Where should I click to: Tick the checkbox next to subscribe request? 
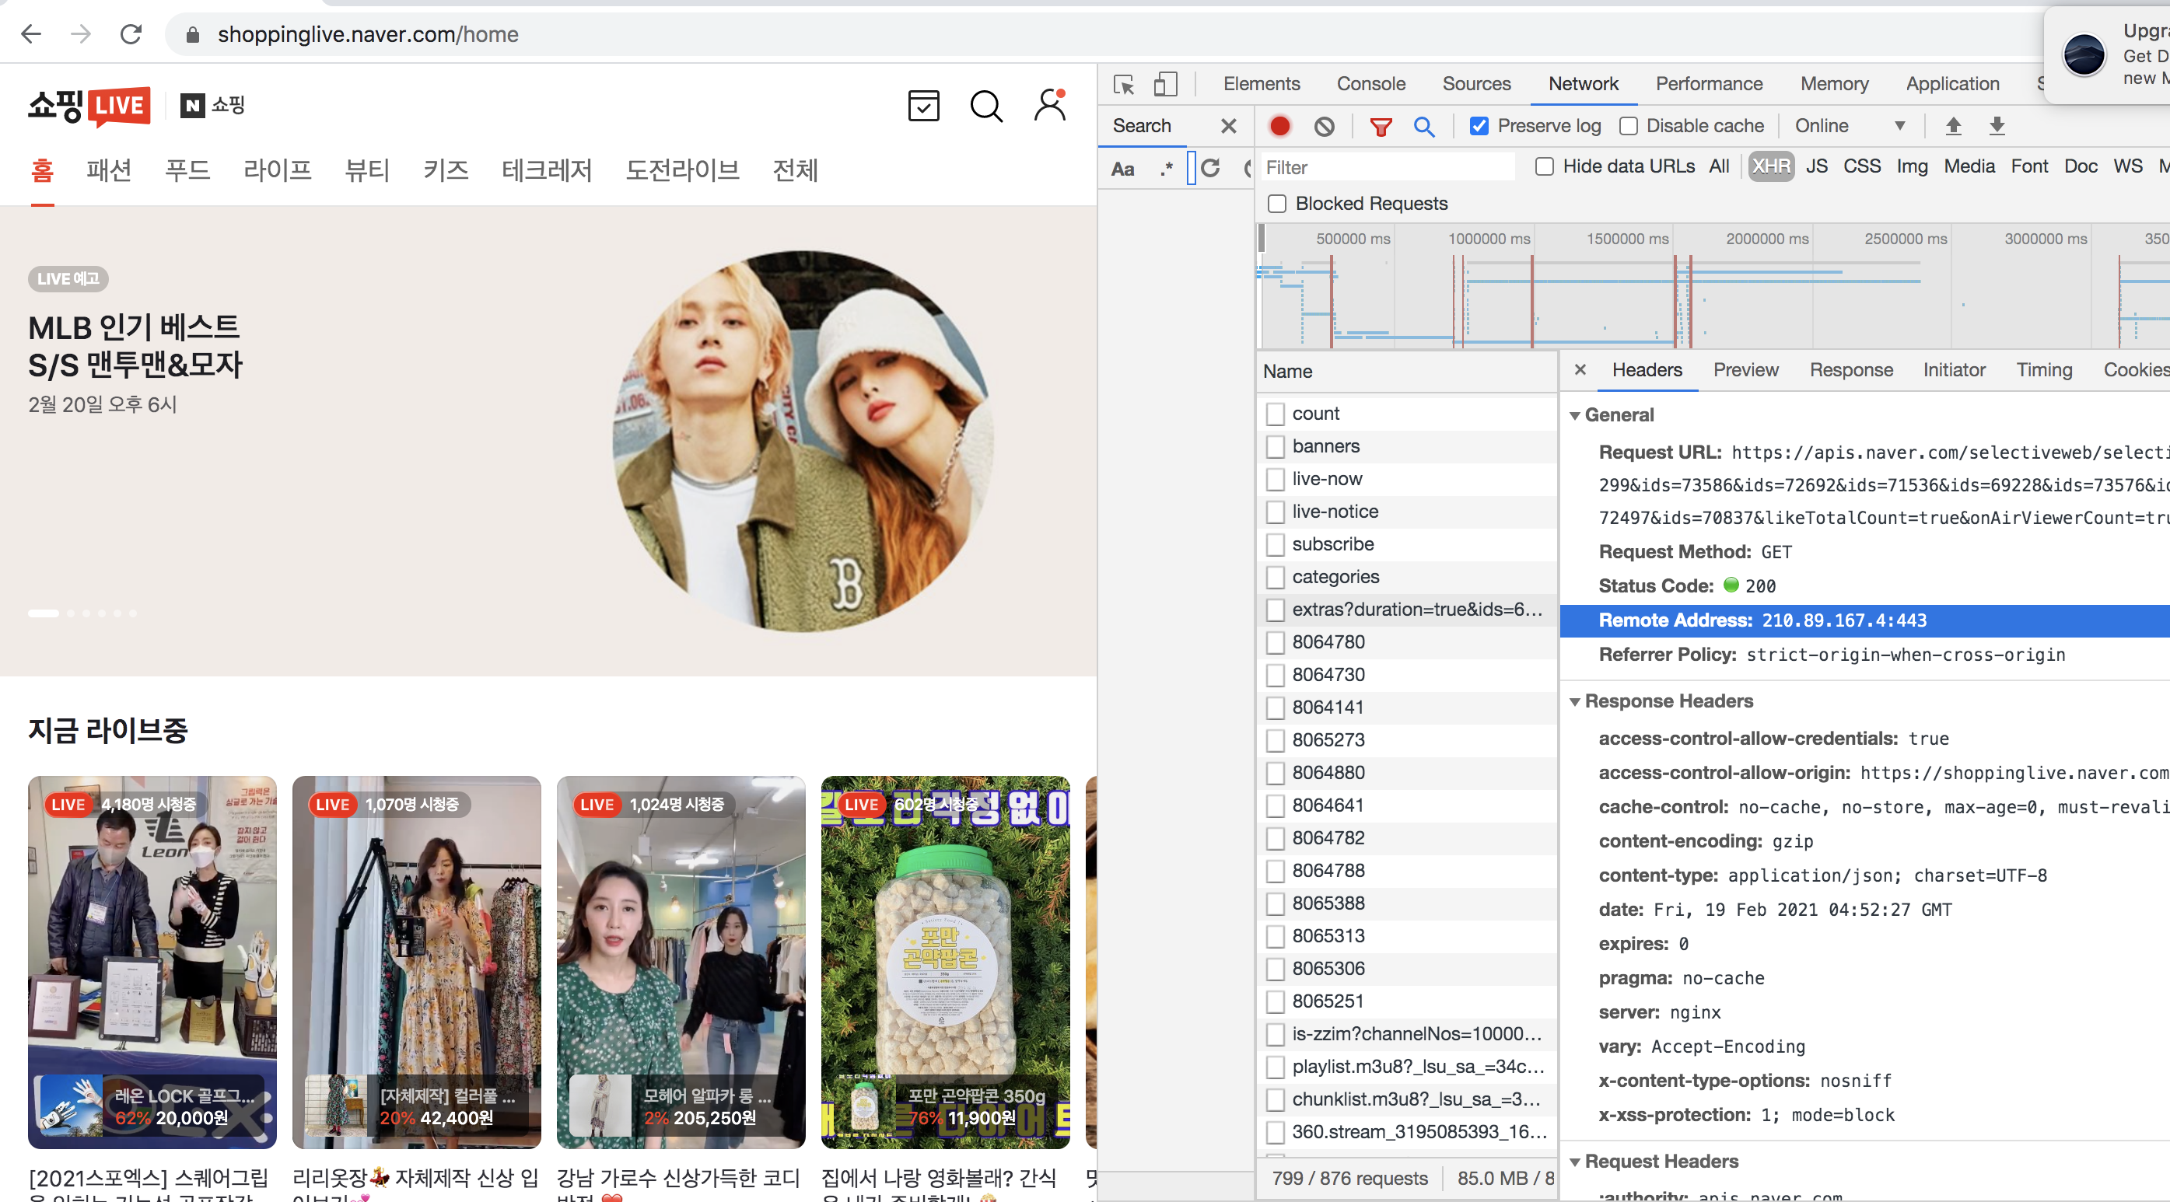pyautogui.click(x=1276, y=545)
